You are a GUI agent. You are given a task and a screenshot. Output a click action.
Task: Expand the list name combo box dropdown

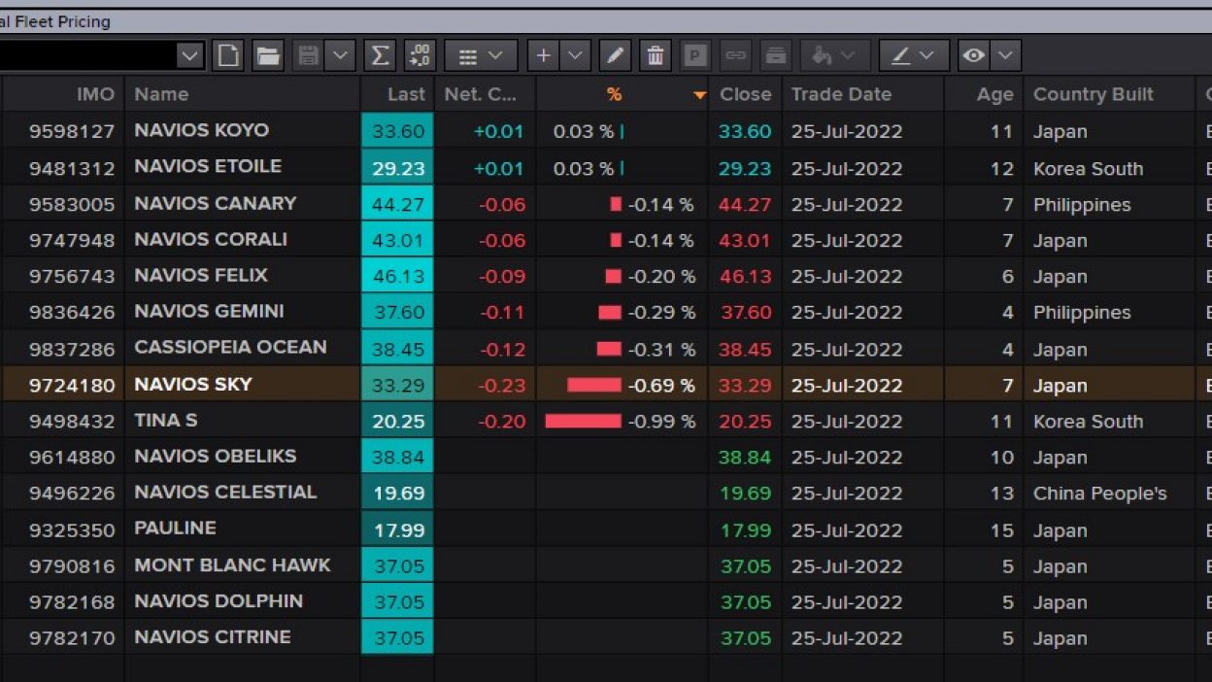point(189,56)
